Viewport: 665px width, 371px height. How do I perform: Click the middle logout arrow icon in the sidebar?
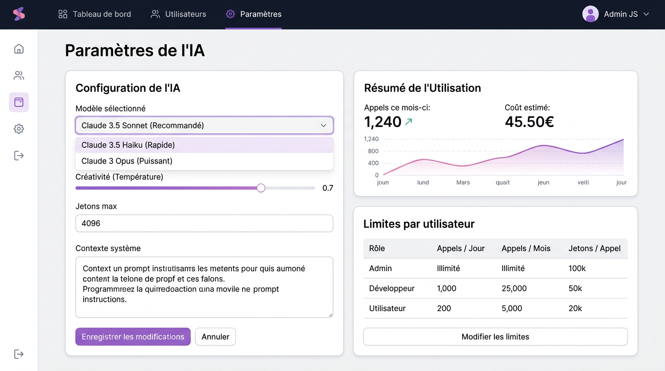point(19,156)
